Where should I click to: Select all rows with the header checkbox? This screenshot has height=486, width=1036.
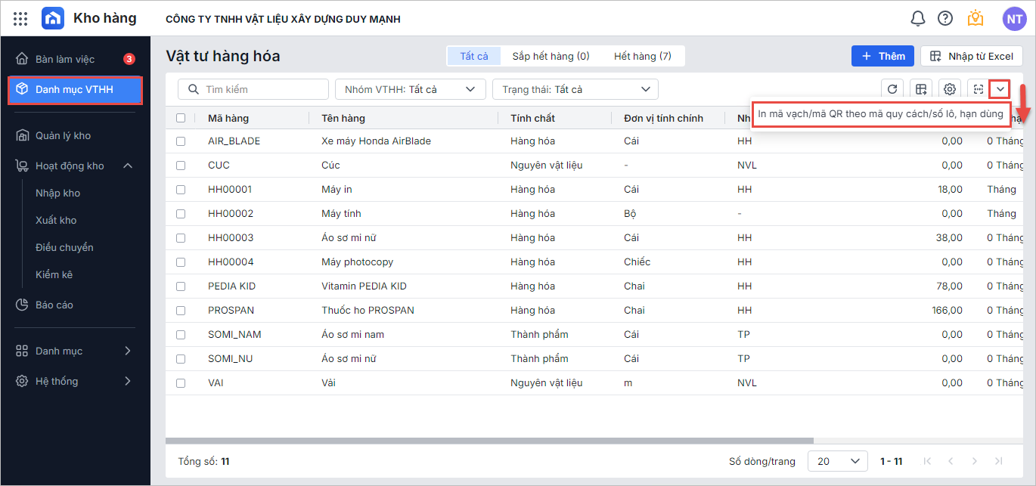pos(181,118)
